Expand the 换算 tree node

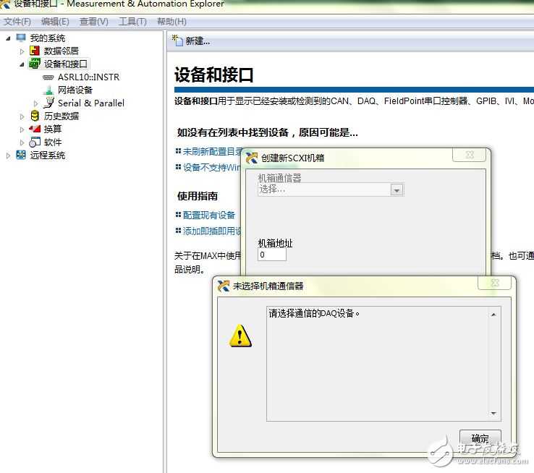click(x=22, y=129)
